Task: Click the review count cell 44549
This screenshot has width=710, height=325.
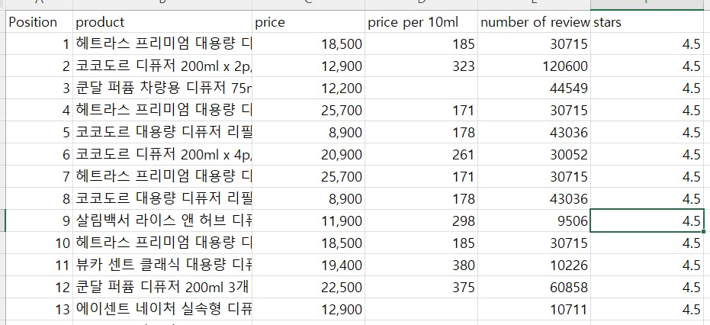Action: (534, 88)
